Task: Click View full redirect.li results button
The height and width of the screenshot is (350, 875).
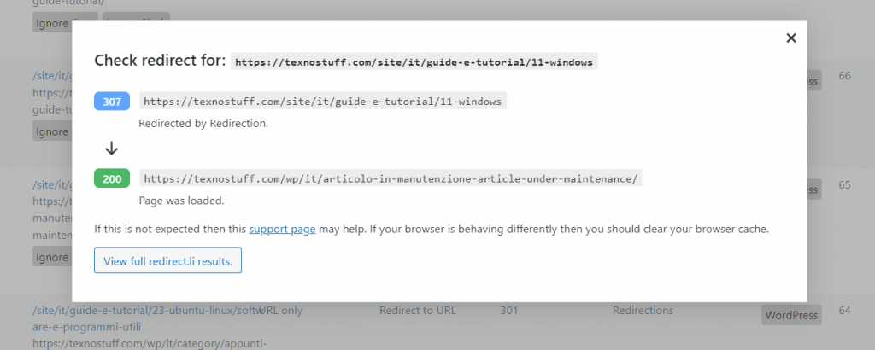Action: coord(167,260)
